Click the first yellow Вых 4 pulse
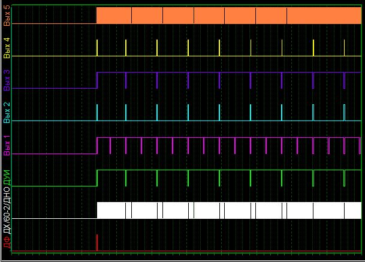The width and height of the screenshot is (365, 262). point(97,48)
